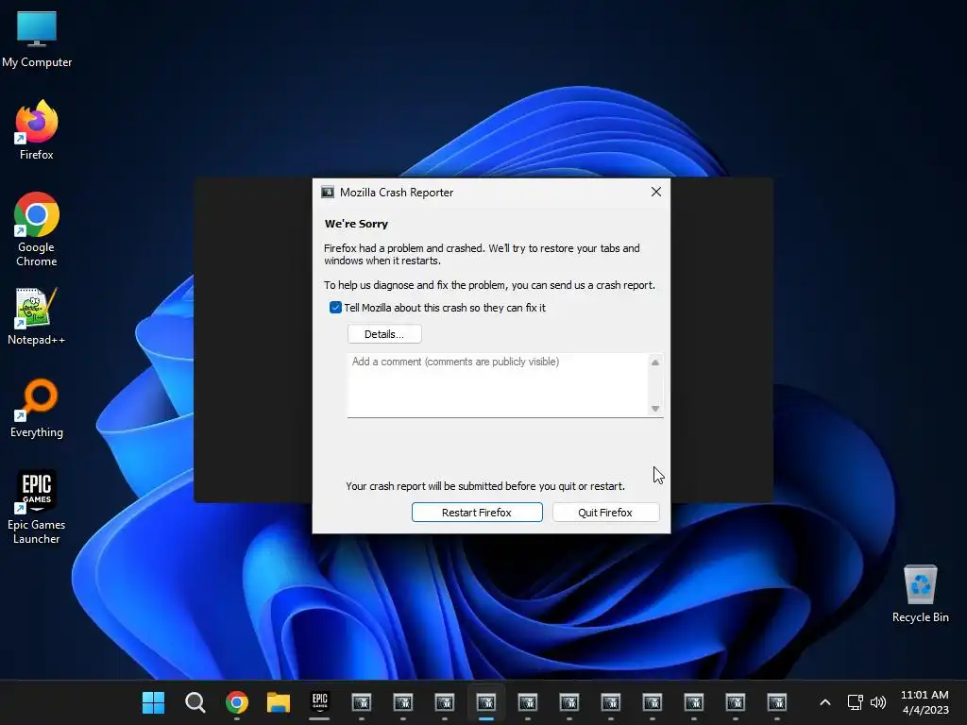The height and width of the screenshot is (725, 967).
Task: Focus the Add a comment field
Action: (498, 385)
